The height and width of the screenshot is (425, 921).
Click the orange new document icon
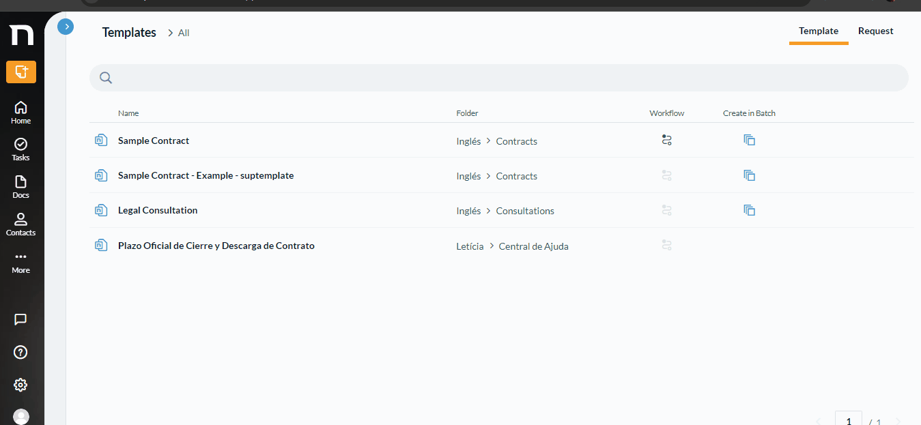tap(21, 72)
